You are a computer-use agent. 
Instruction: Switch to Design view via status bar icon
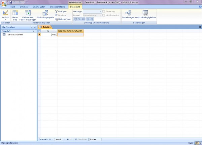200,143
